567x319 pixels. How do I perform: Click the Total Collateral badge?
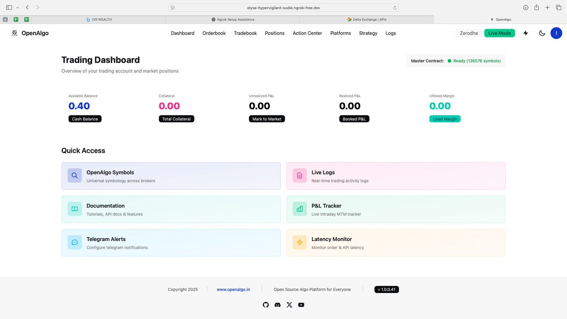pyautogui.click(x=176, y=119)
